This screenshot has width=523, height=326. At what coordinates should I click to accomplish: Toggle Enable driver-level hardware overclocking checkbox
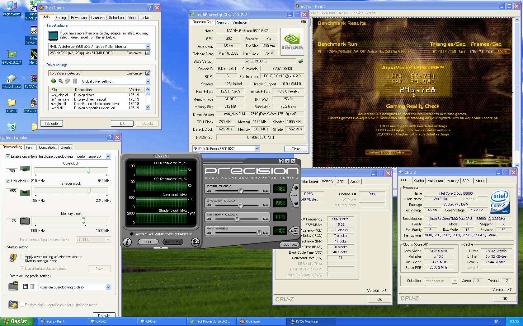(x=8, y=156)
